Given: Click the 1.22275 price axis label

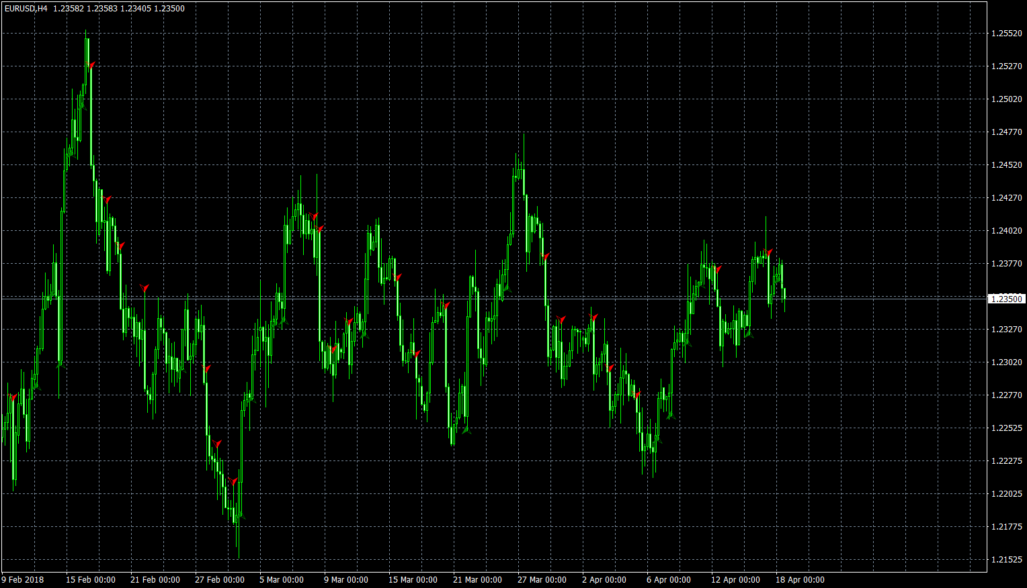Looking at the screenshot, I should [1007, 461].
